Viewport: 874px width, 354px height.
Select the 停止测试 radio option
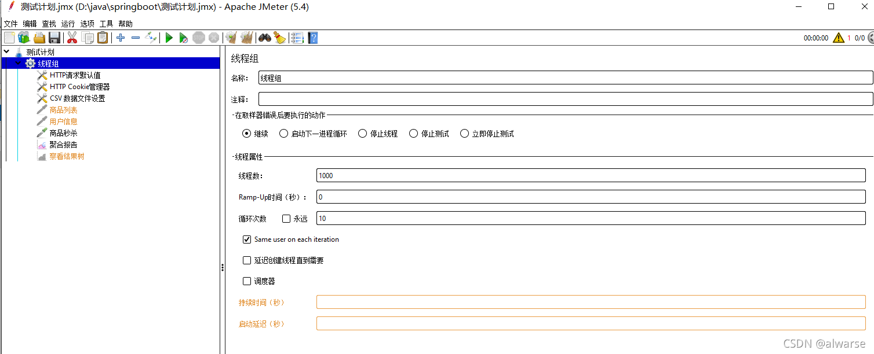click(x=413, y=134)
